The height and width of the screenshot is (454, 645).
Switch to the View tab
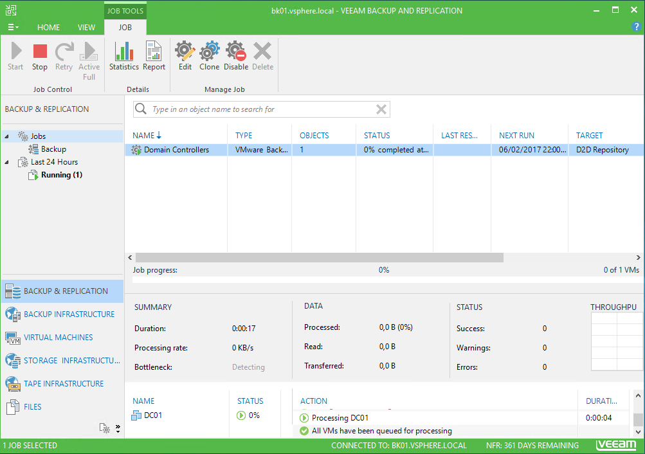pyautogui.click(x=86, y=27)
